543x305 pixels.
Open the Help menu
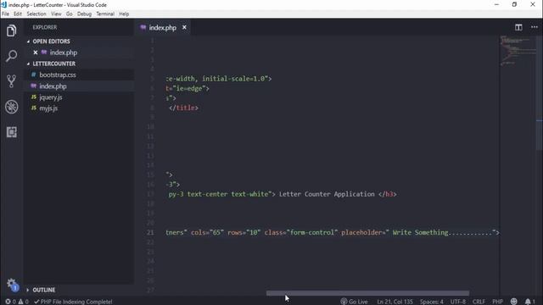click(x=124, y=14)
